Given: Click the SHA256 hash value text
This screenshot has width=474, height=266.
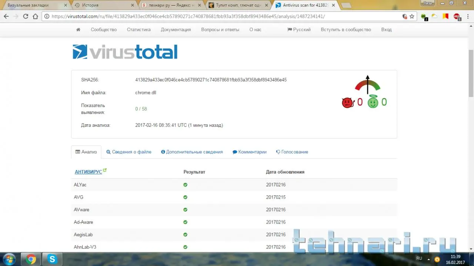Looking at the screenshot, I should click(211, 80).
